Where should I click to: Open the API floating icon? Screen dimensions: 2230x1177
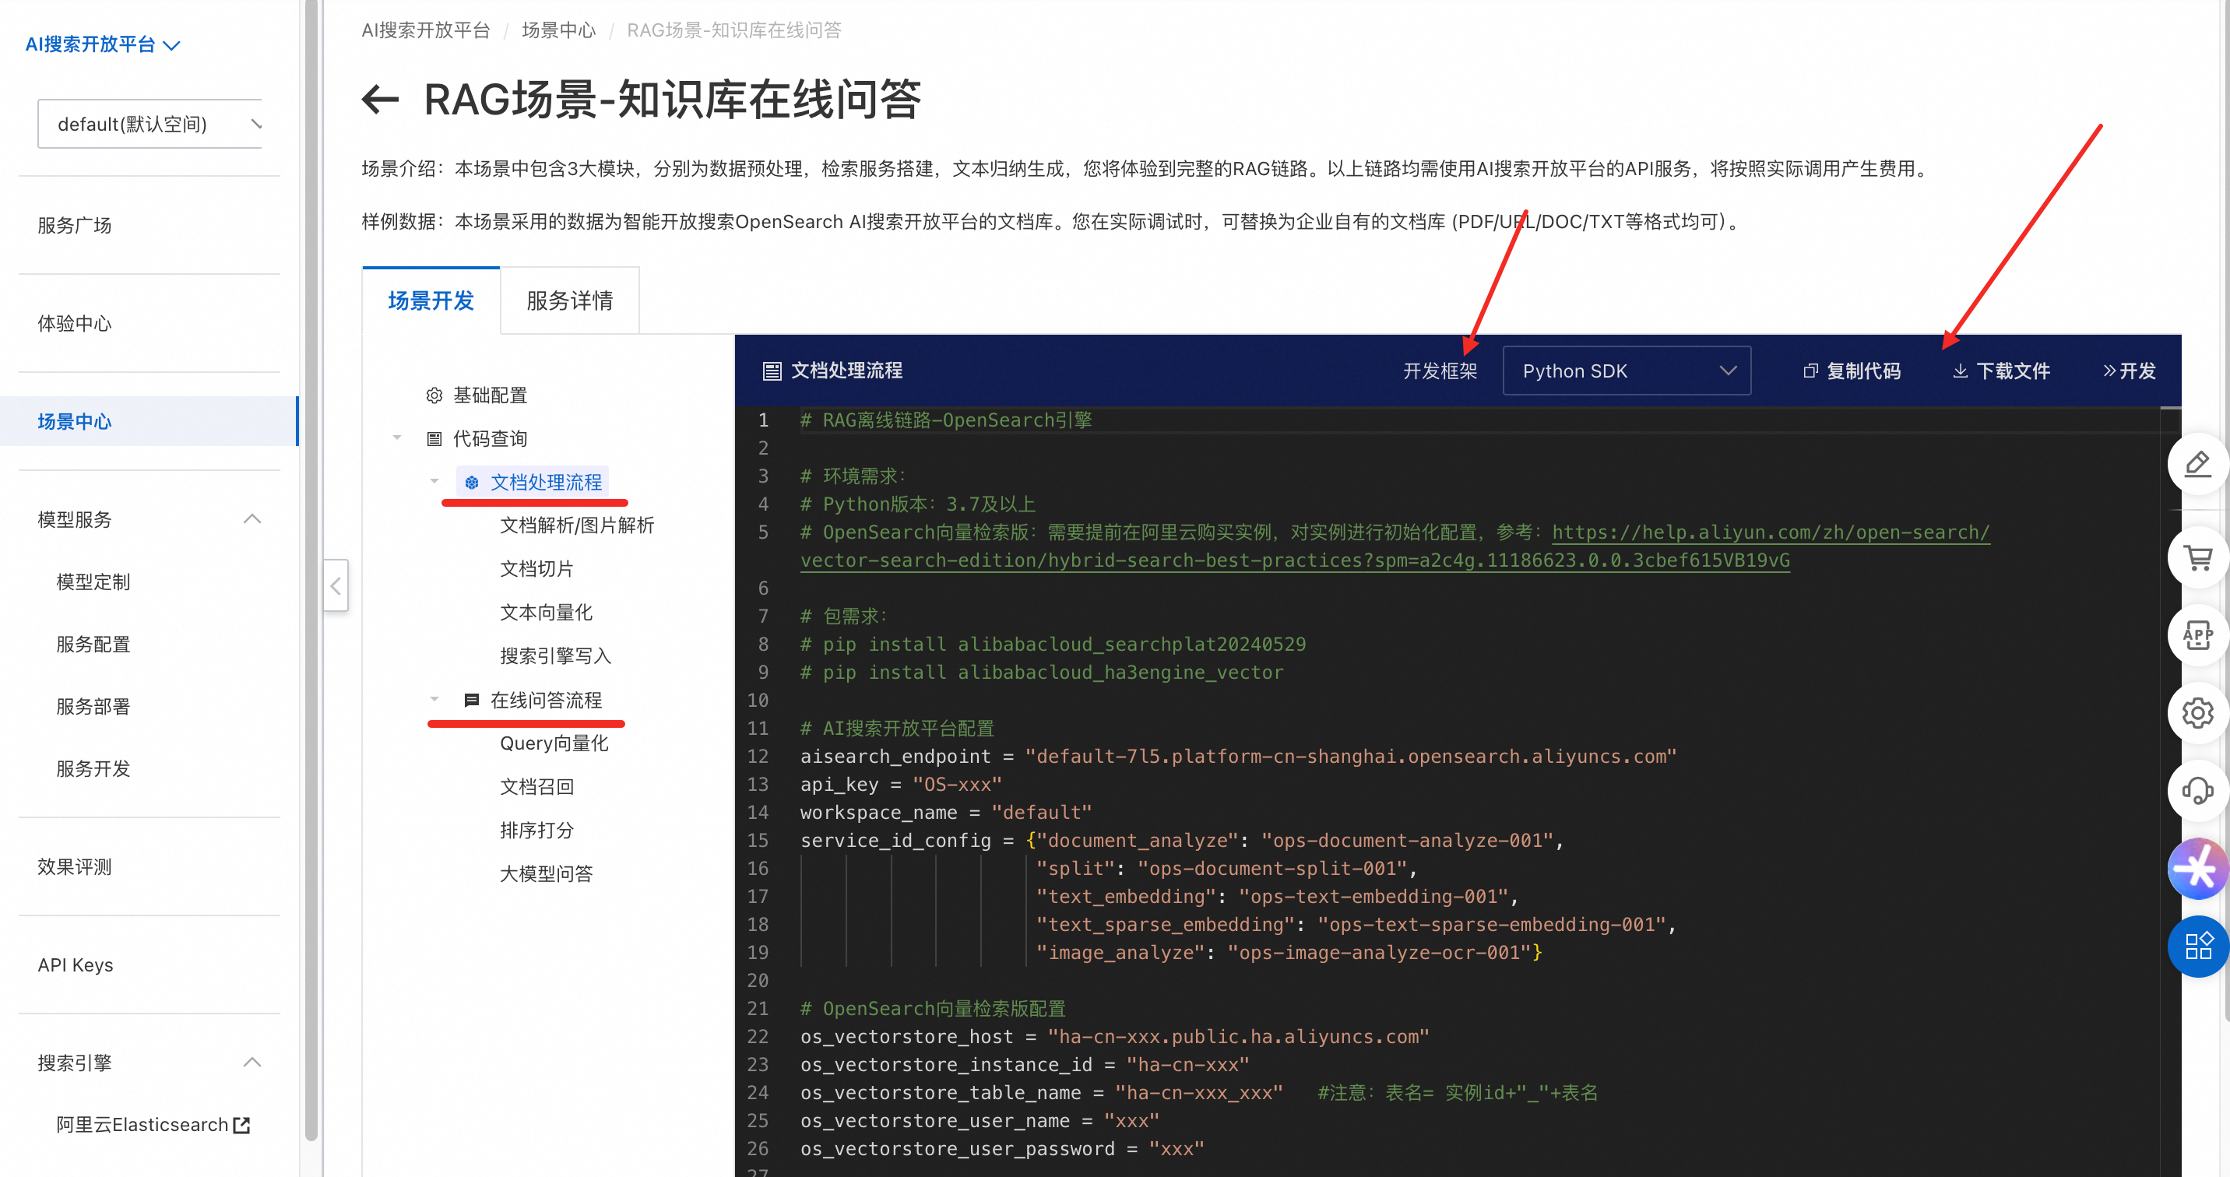[2197, 635]
